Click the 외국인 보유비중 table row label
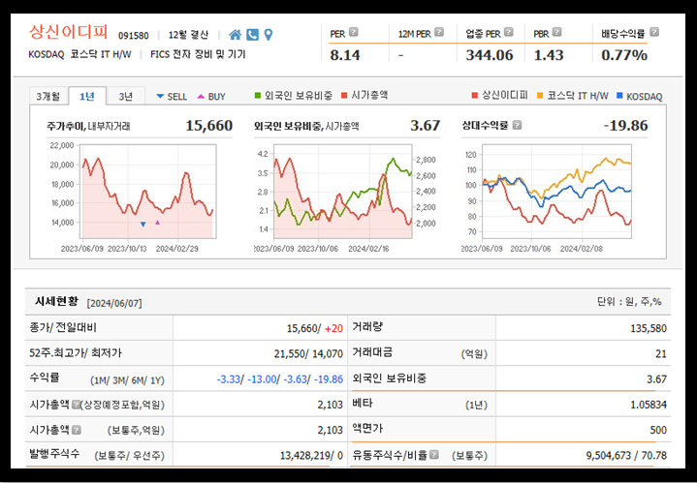This screenshot has width=697, height=483. [x=390, y=378]
